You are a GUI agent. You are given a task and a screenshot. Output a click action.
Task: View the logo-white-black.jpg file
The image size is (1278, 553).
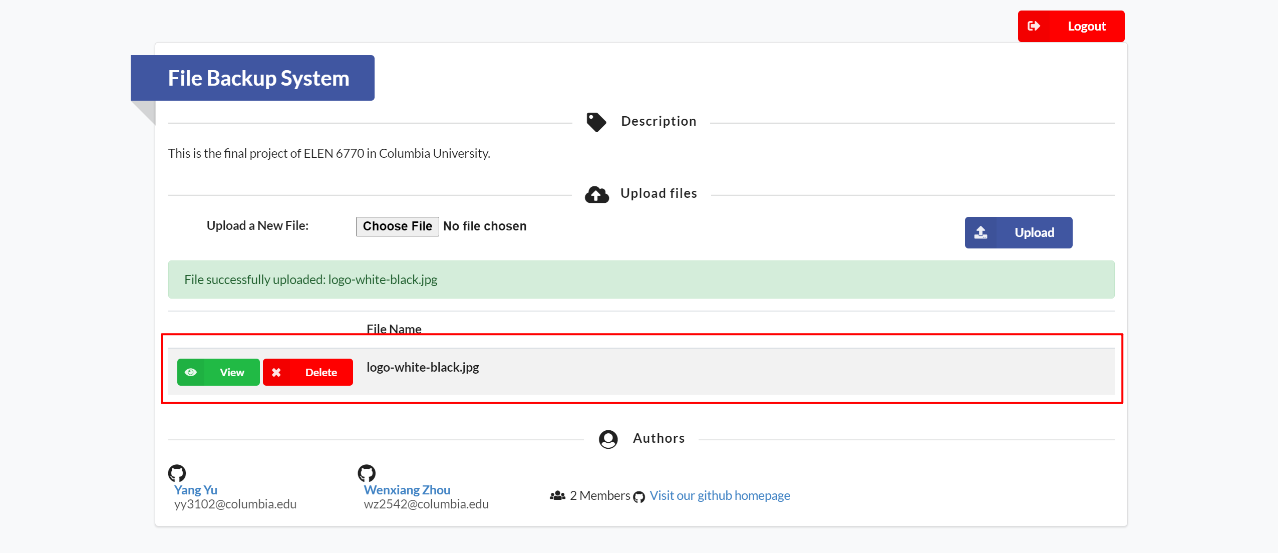pyautogui.click(x=232, y=372)
